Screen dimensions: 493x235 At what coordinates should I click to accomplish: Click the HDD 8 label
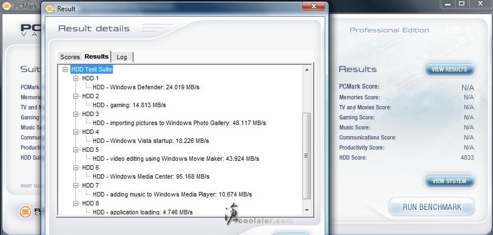90,204
